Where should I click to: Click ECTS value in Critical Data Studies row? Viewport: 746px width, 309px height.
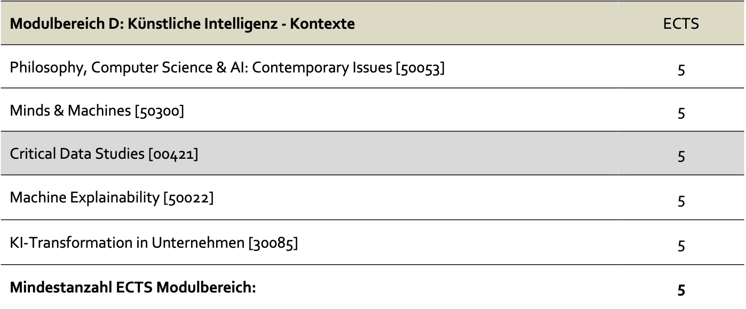point(681,157)
